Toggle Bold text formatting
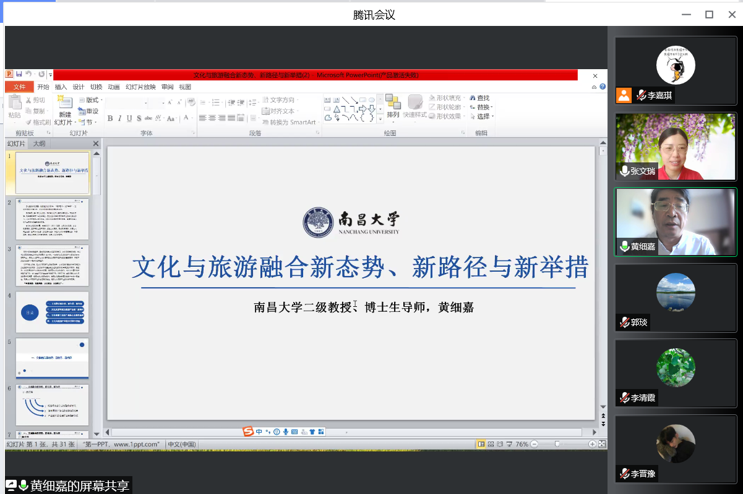The image size is (743, 494). [x=110, y=119]
